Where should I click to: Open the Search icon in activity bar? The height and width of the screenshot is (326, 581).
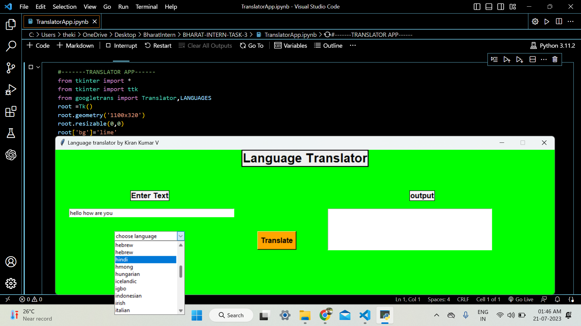(x=11, y=46)
